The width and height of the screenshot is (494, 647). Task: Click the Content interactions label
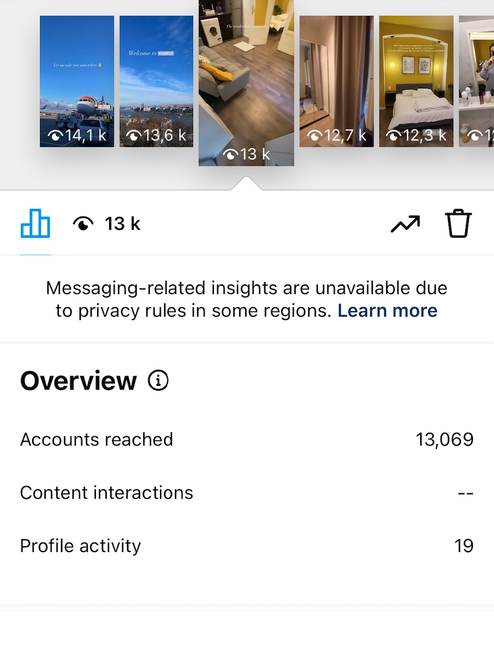[x=107, y=493]
